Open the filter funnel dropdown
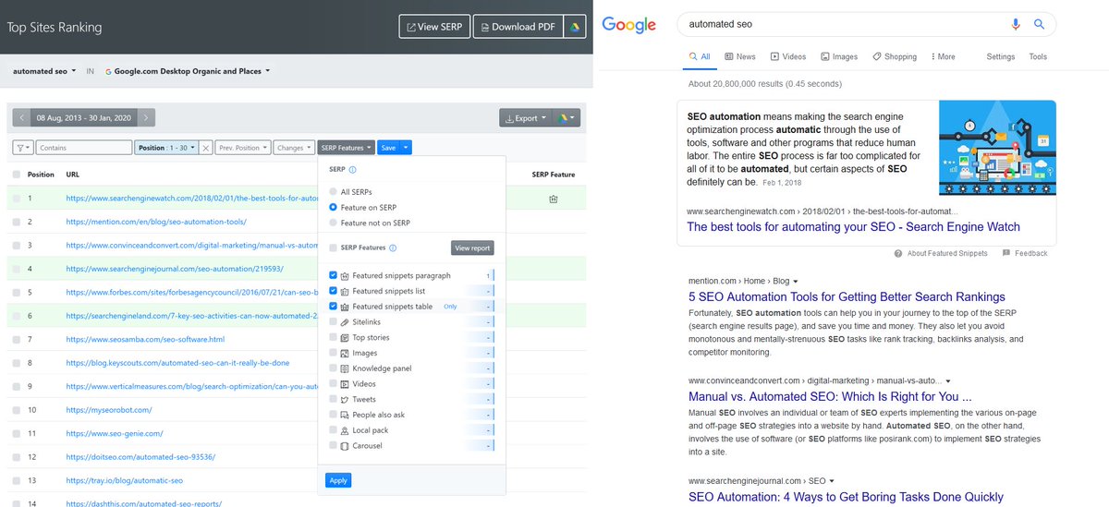 [24, 148]
